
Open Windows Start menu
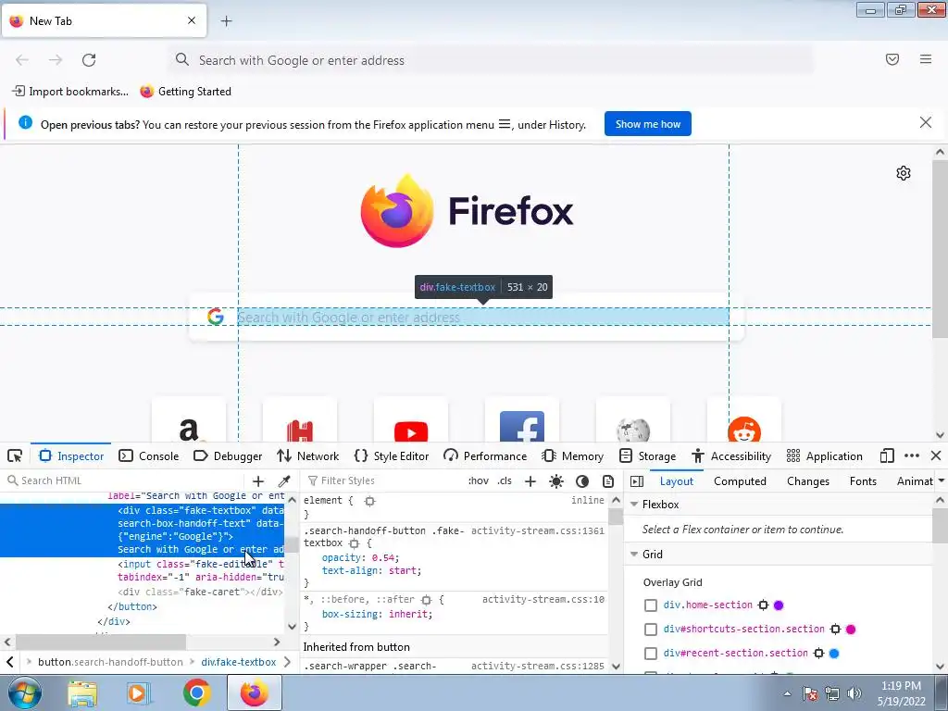pyautogui.click(x=25, y=692)
